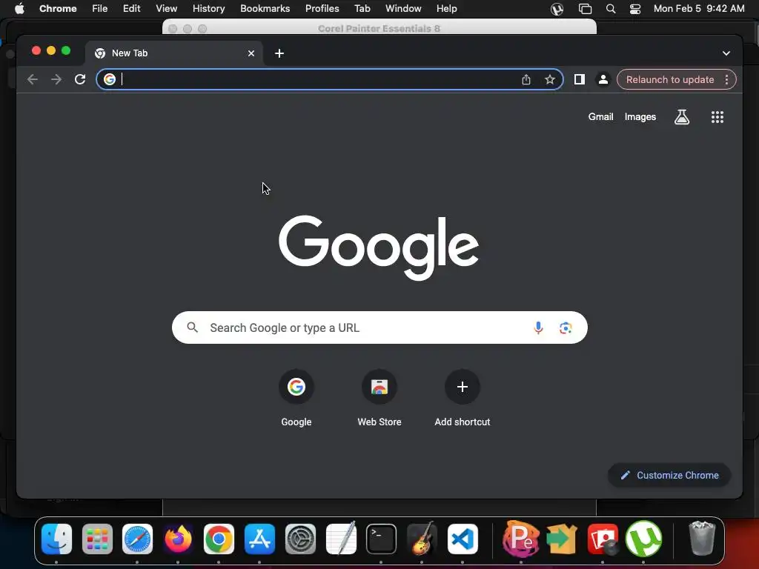Open Corel Painter Essentials from Dock
Viewport: 759px width, 569px height.
(x=521, y=539)
